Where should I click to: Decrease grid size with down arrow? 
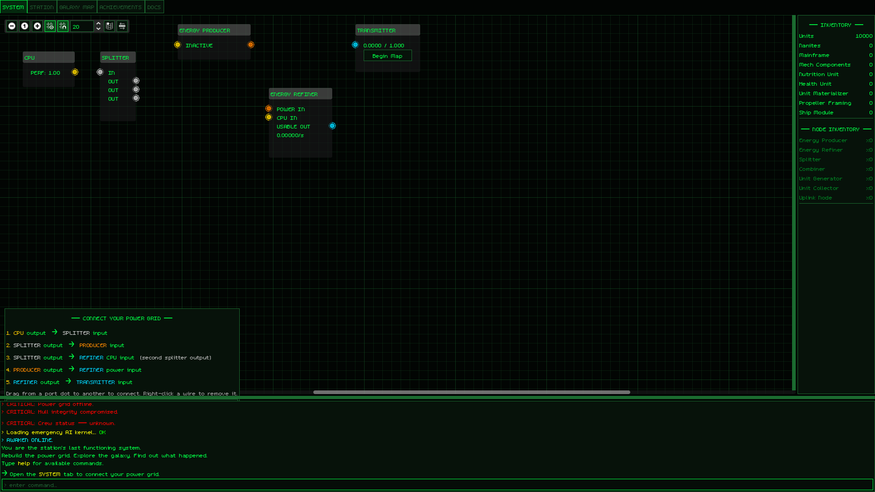click(x=98, y=29)
